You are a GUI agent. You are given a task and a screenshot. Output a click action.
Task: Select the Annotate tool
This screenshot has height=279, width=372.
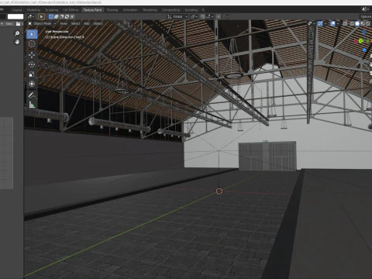click(32, 95)
